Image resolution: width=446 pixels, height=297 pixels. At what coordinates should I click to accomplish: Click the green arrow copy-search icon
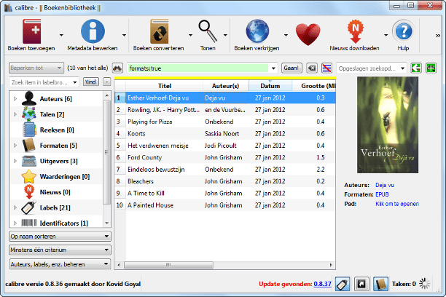coord(416,68)
